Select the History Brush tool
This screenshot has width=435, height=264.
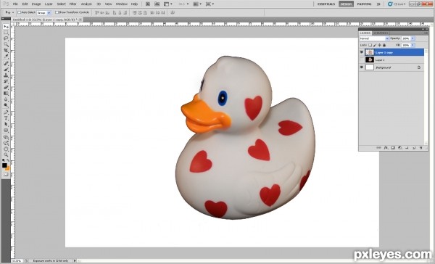click(6, 81)
